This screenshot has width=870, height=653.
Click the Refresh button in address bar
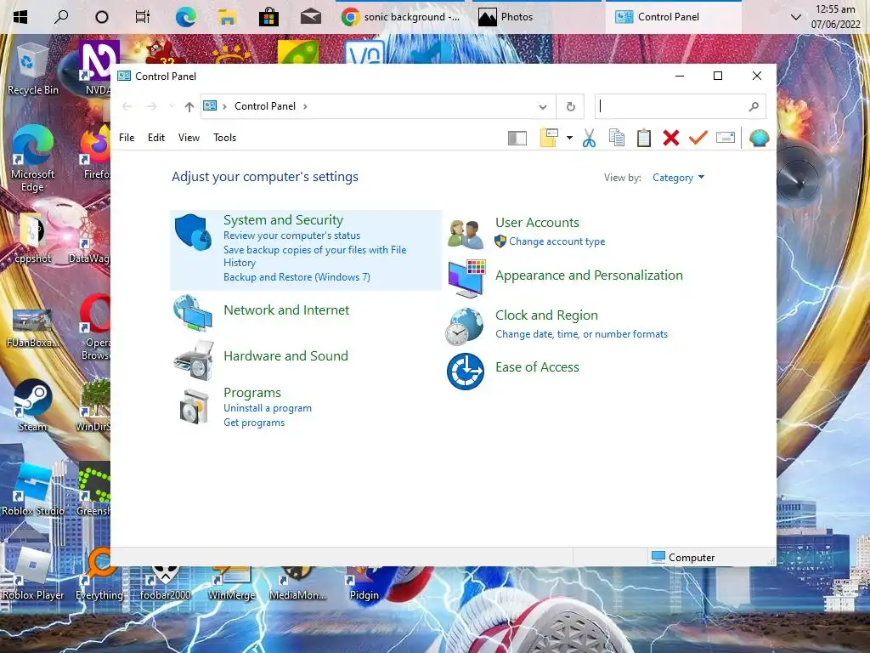(570, 106)
